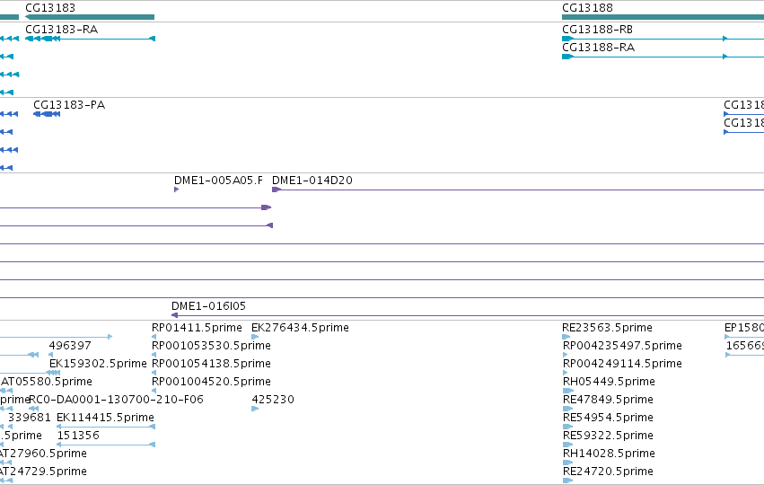The height and width of the screenshot is (485, 764).
Task: Select transcript CG13188-RA label
Action: tap(598, 48)
